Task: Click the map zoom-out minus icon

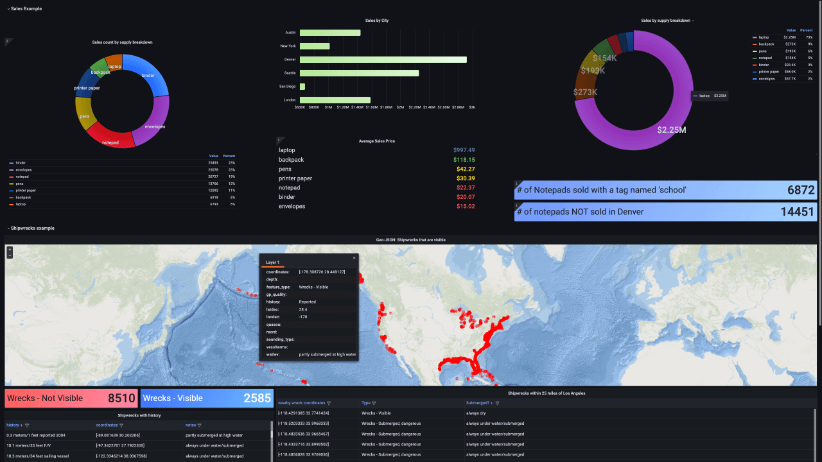Action: (10, 255)
